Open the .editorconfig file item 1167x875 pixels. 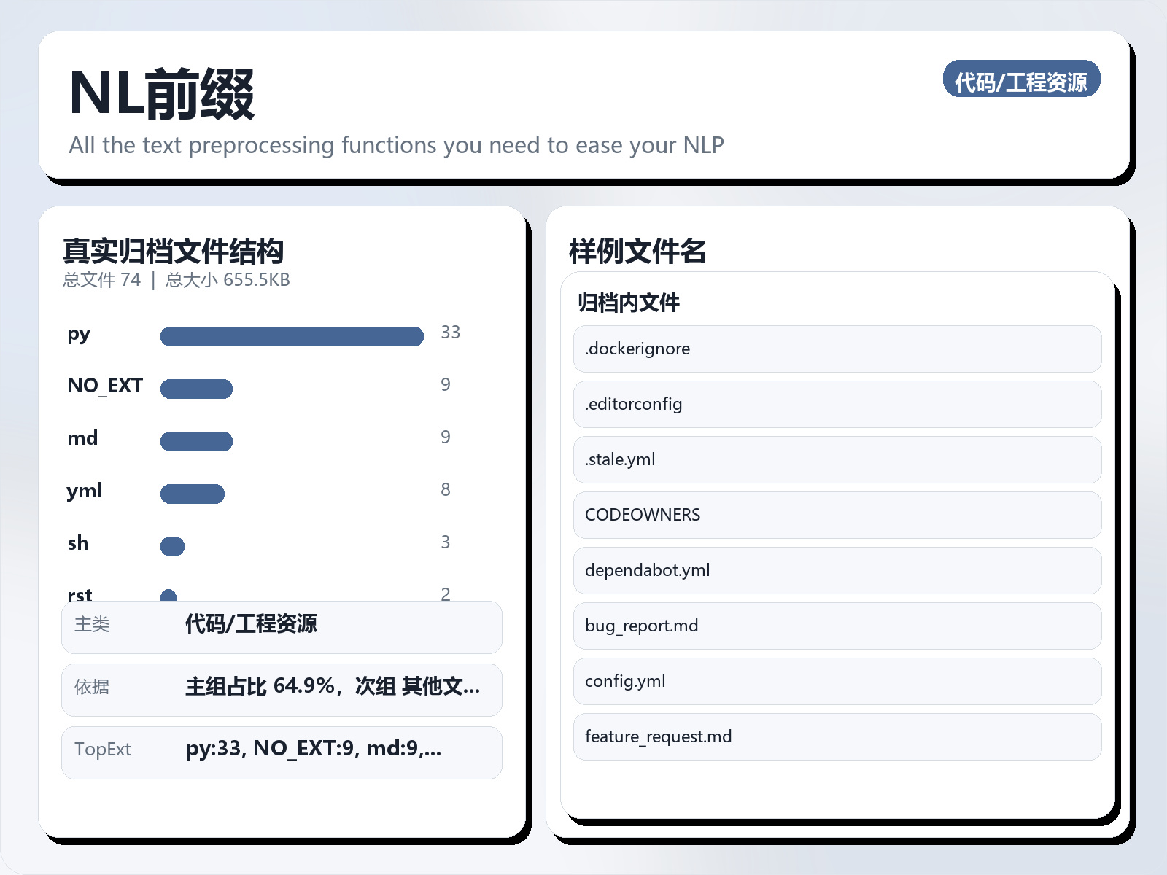(x=837, y=404)
